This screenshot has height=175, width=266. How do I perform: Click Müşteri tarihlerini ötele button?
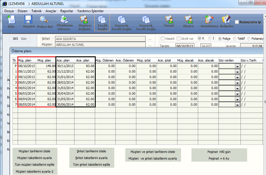(35, 151)
